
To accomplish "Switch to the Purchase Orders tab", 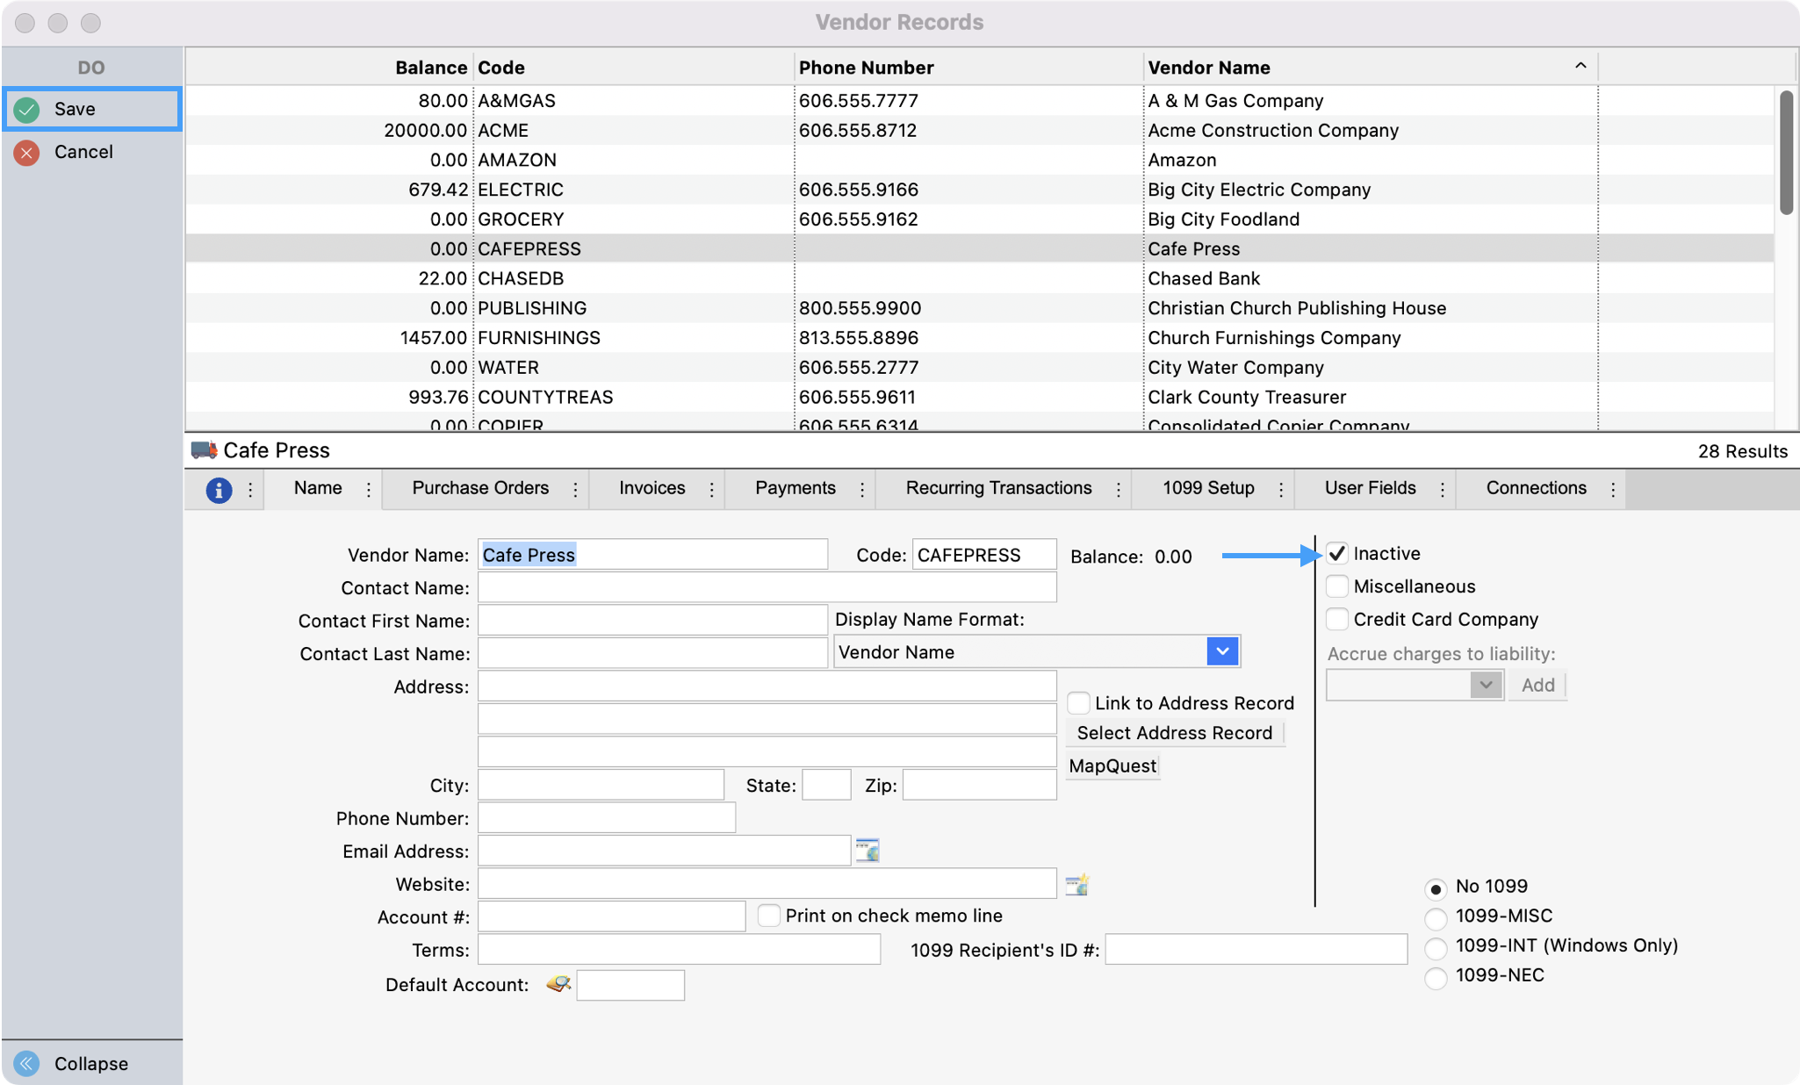I will 480,488.
